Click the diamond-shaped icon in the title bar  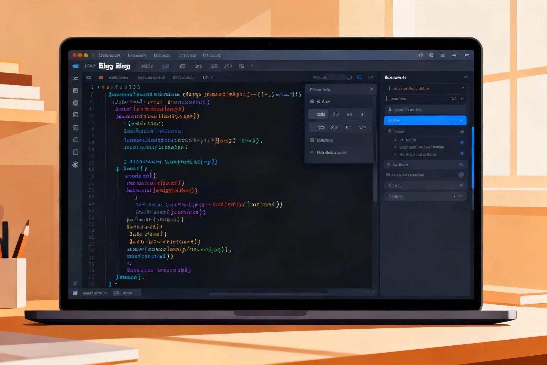point(421,55)
